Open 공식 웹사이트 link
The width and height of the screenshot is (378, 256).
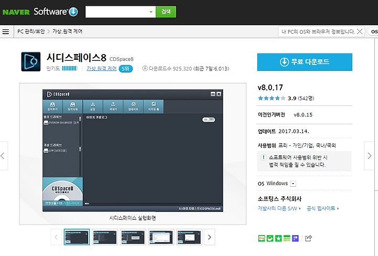pos(322,208)
